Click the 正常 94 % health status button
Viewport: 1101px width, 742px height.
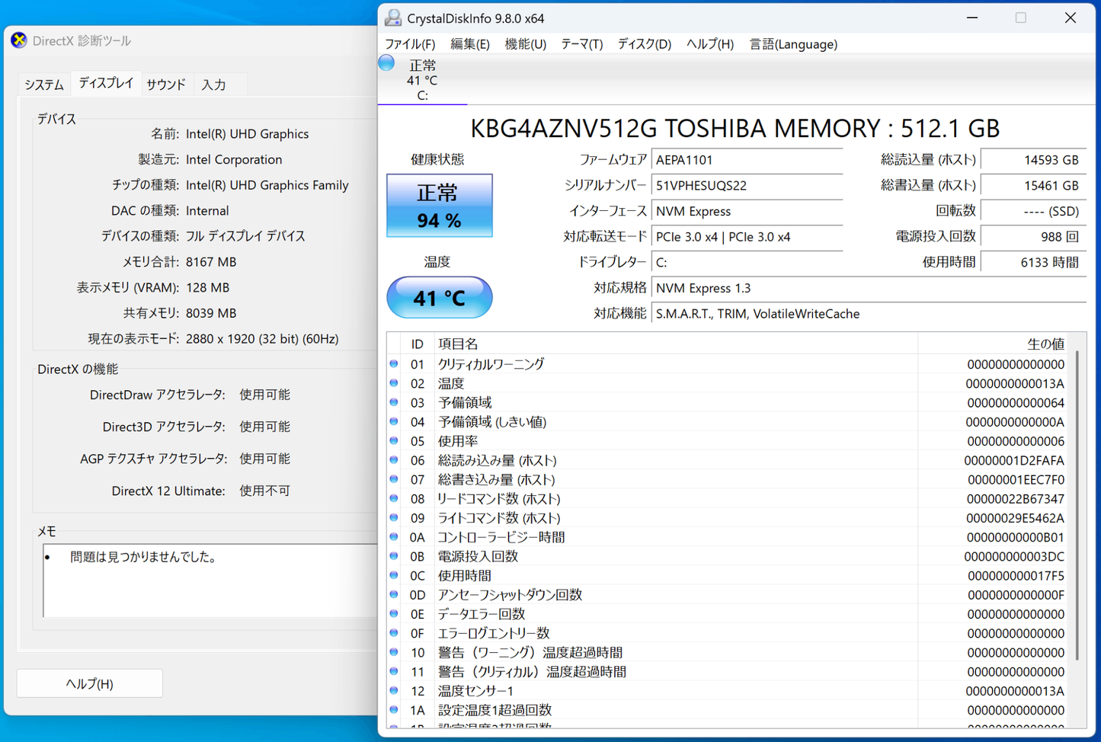coord(440,206)
